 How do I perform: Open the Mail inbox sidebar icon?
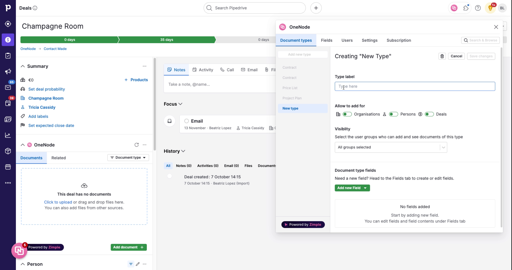coord(8,88)
